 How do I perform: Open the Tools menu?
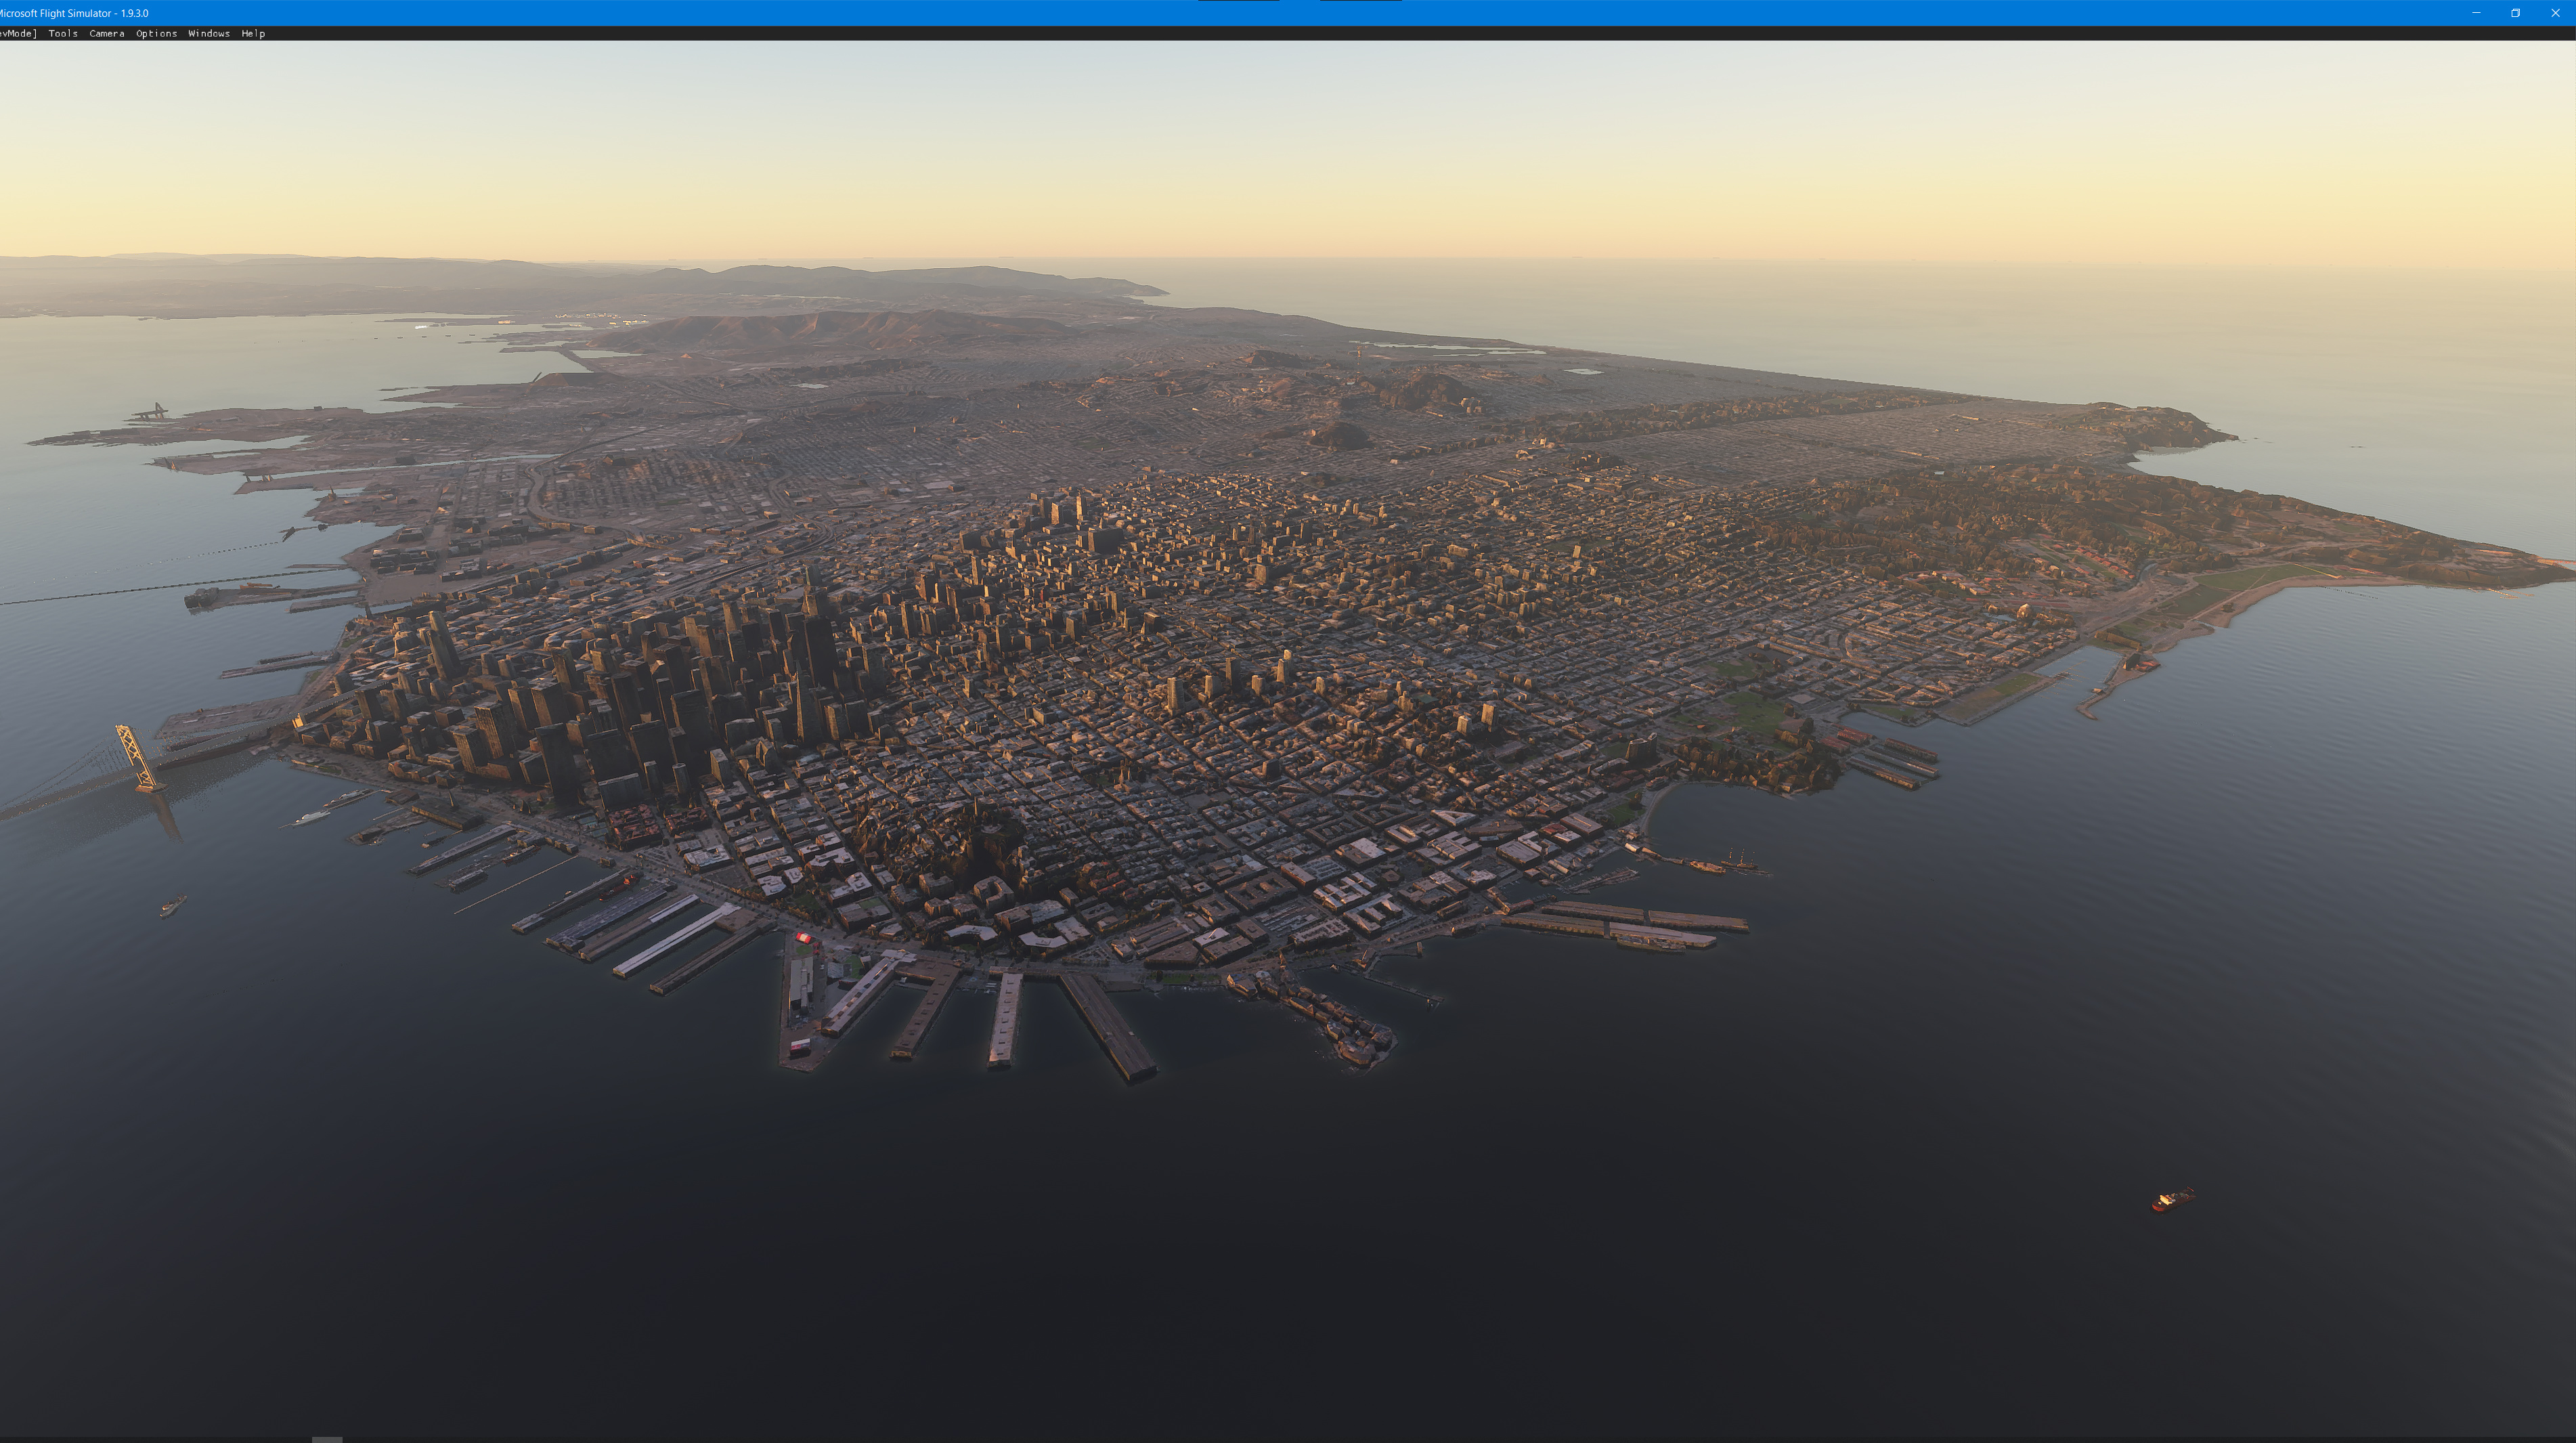click(x=62, y=33)
